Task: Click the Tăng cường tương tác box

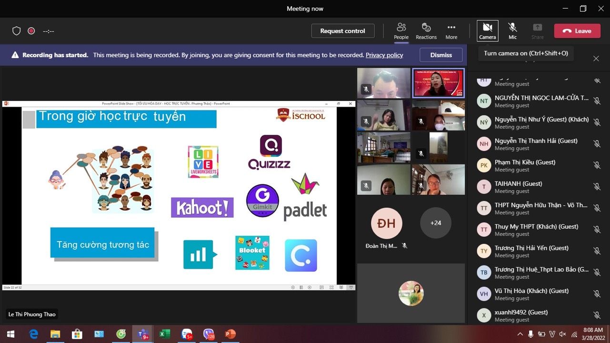Action: [102, 242]
